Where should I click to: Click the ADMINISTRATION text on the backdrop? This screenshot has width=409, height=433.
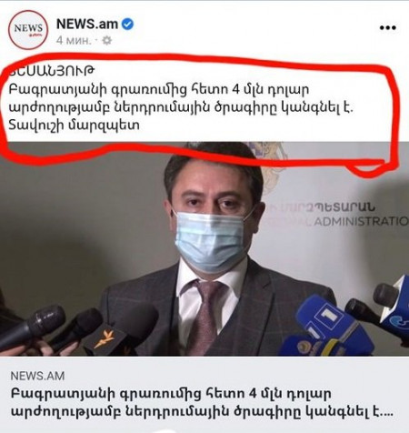[361, 221]
